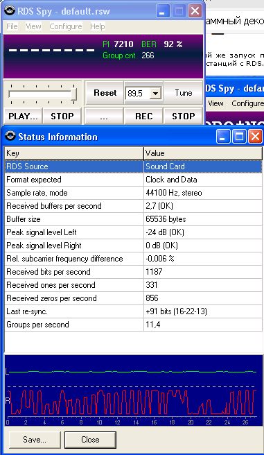Click the Value column header
This screenshot has width=264, height=455.
tap(203, 153)
